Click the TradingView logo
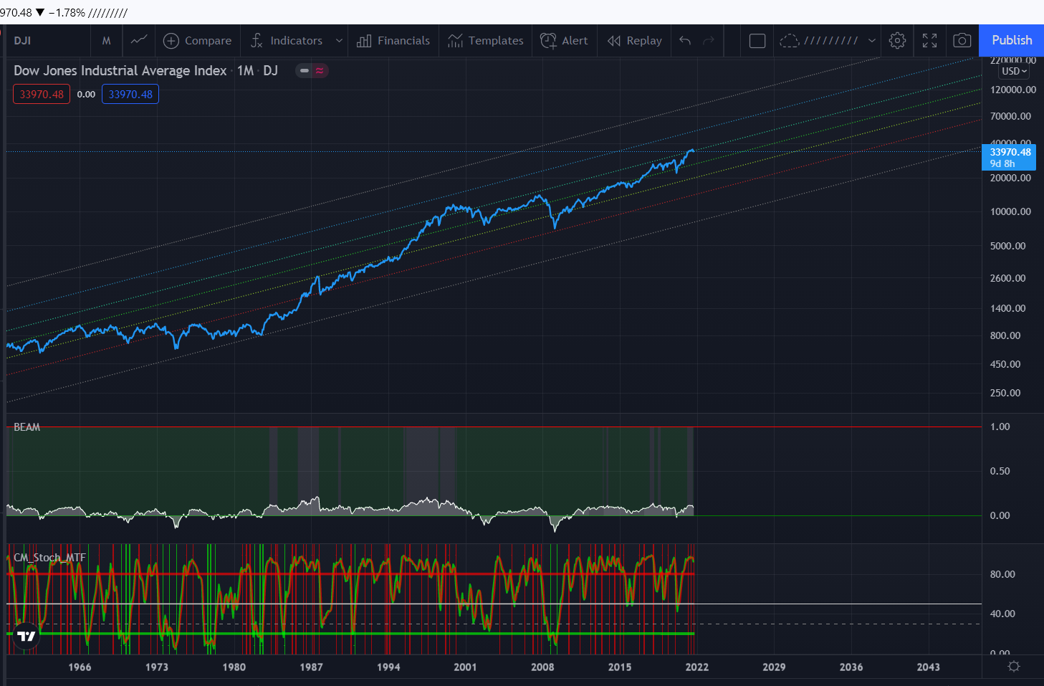Image resolution: width=1044 pixels, height=686 pixels. (x=27, y=636)
